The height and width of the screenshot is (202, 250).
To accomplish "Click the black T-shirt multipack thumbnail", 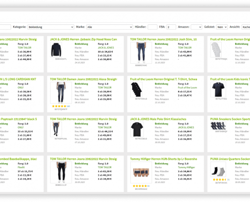I will 136,89.
